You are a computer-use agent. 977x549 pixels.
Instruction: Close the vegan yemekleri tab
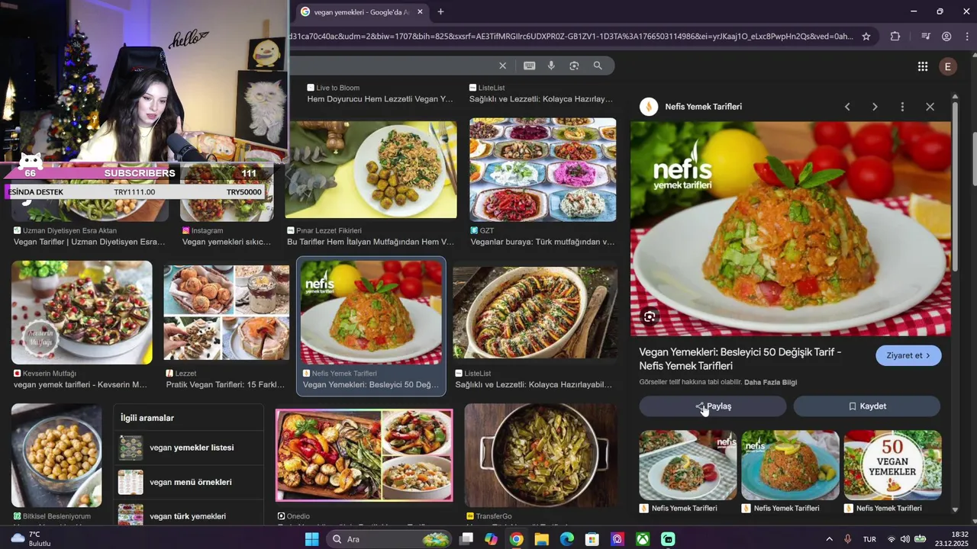click(420, 11)
